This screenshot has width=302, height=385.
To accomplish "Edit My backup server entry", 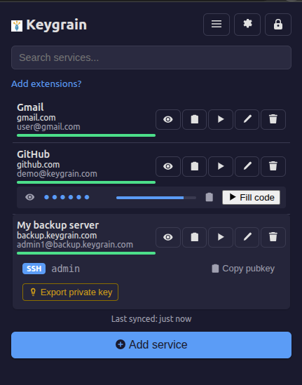I will click(247, 237).
